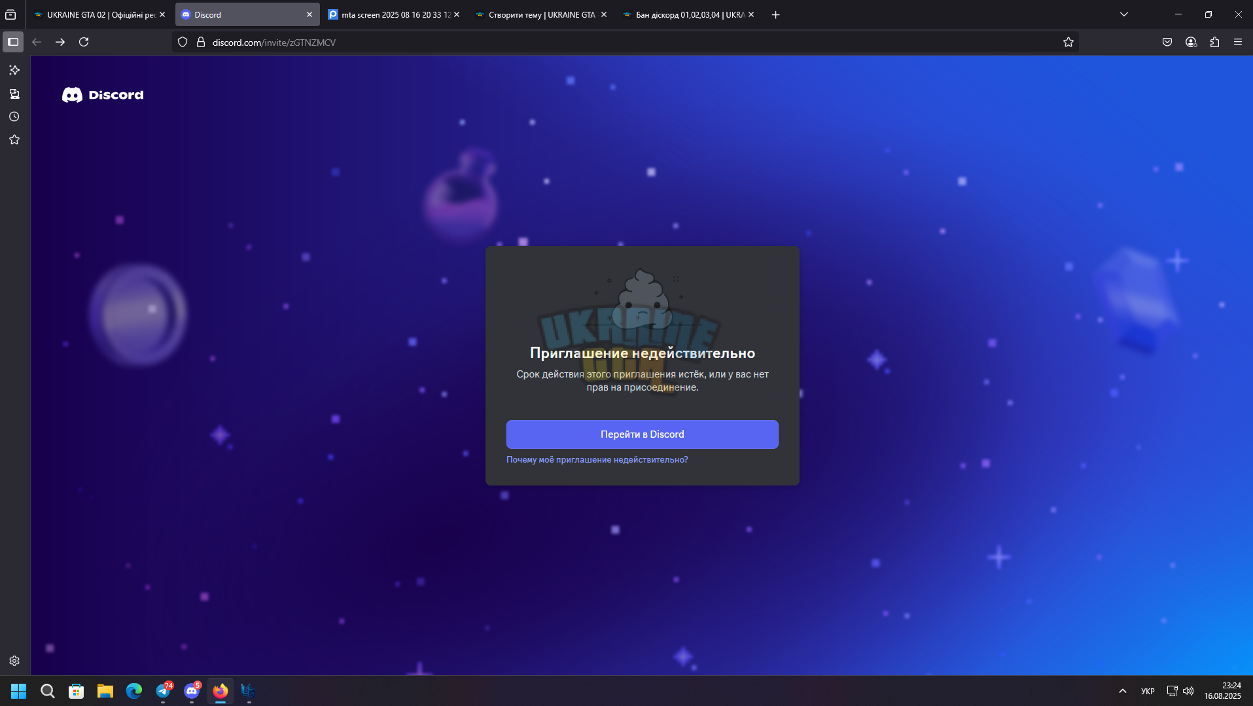Open 'Почему моё приглашение недействительно?' link
Viewport: 1253px width, 706px height.
tap(597, 460)
